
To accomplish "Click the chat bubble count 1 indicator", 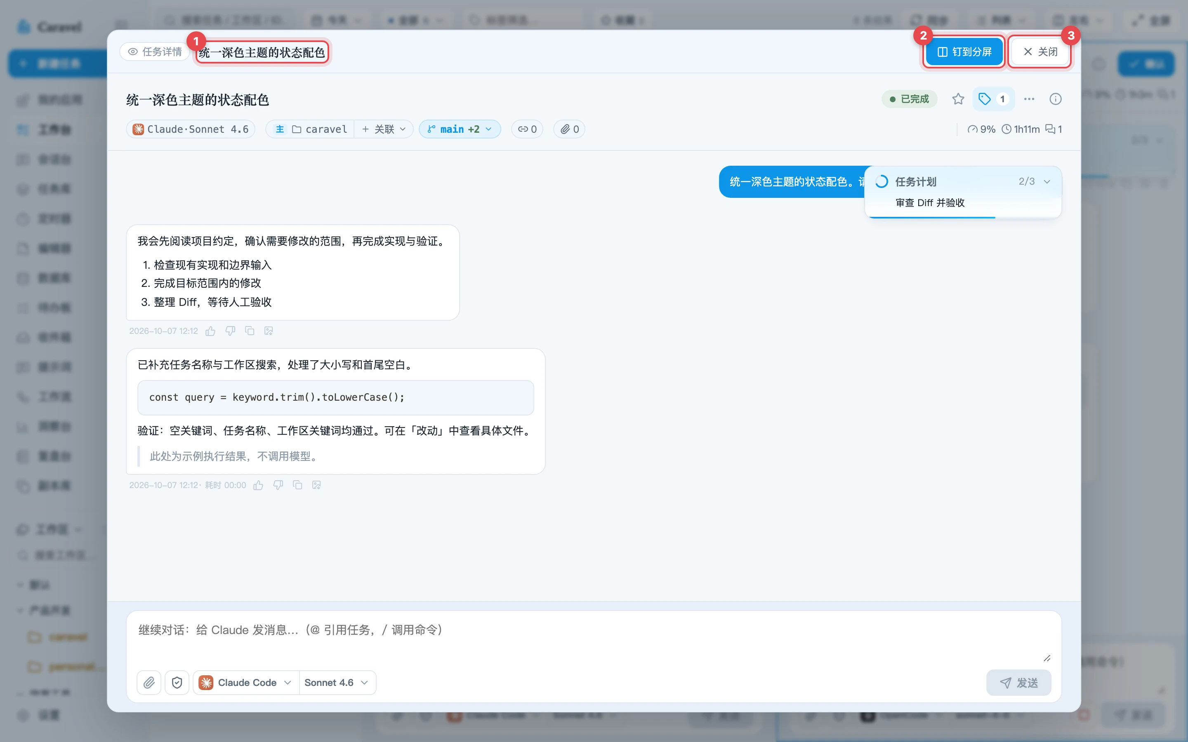I will pyautogui.click(x=1053, y=129).
